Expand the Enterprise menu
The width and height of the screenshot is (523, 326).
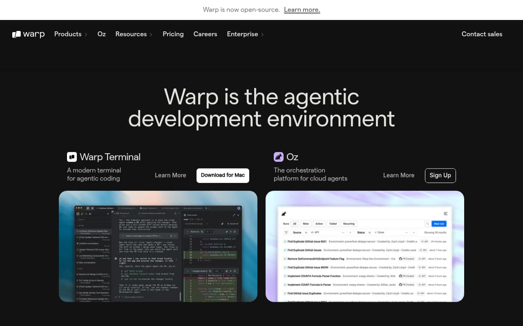coord(245,34)
